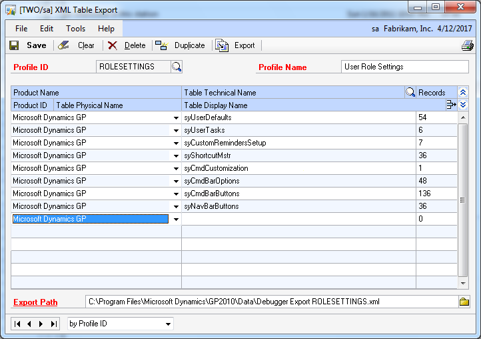Click the table vertical scrollbar thumb

click(463, 200)
